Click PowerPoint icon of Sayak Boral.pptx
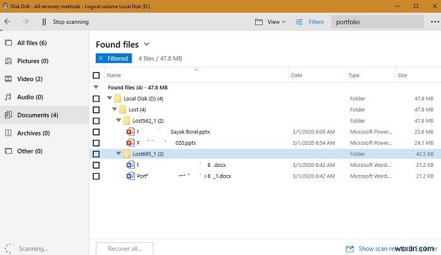Screen dimensions: 441x255 (130, 132)
